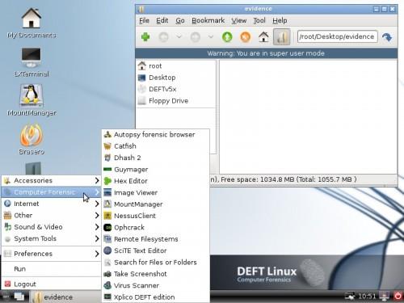Screen dimensions: 404x303
Task: Go forward using the toolbar forward arrow
Action: pyautogui.click(x=196, y=37)
